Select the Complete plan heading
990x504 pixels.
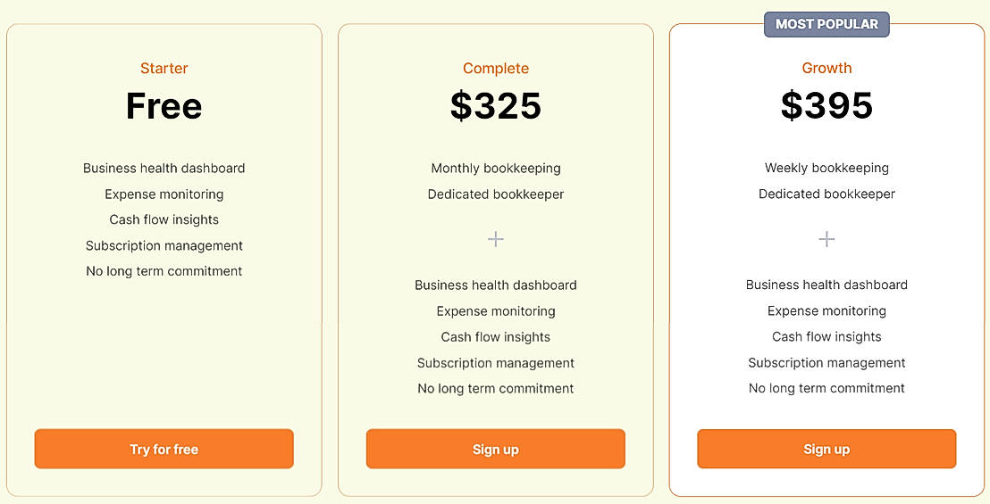[496, 69]
